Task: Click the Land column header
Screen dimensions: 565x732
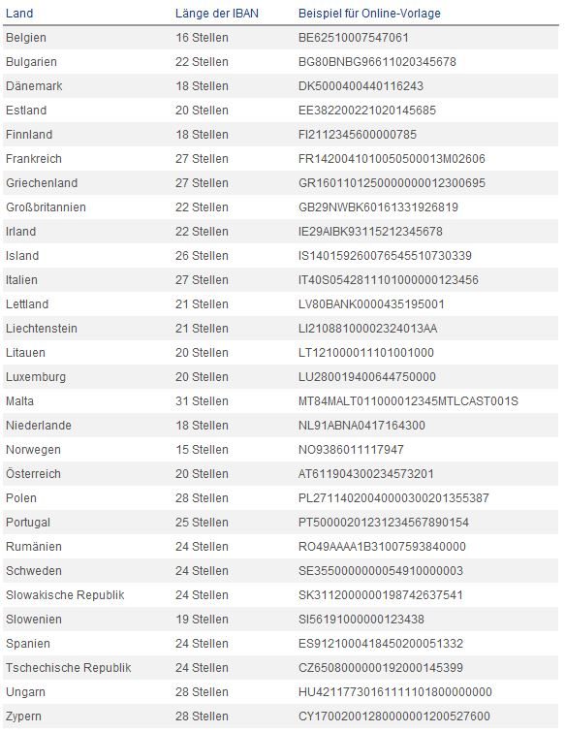Action: pyautogui.click(x=19, y=13)
